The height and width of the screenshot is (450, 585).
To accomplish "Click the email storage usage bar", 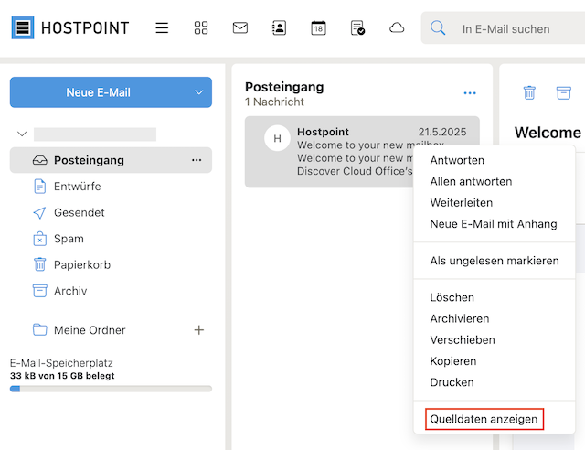I will pyautogui.click(x=111, y=389).
